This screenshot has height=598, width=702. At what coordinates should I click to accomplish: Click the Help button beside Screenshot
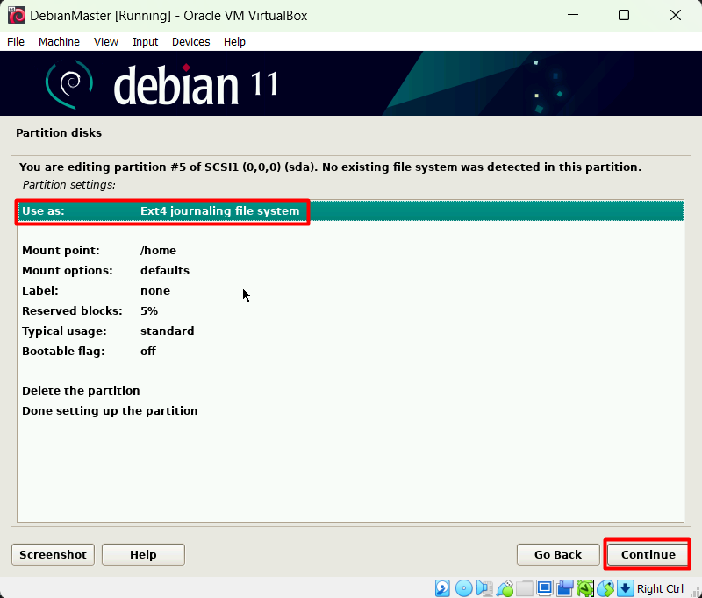143,555
